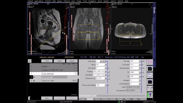Click the Stop button
This screenshot has height=103, width=183.
47,98
